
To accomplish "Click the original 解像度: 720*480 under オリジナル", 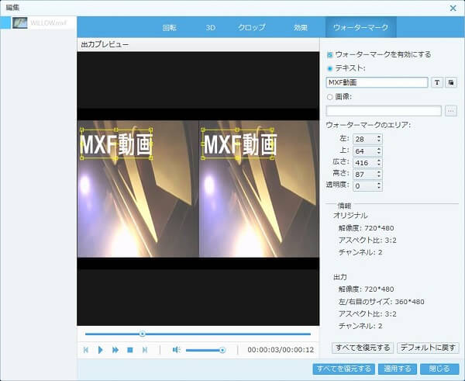I will tap(366, 228).
